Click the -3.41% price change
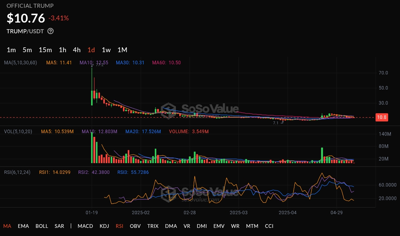 59,18
